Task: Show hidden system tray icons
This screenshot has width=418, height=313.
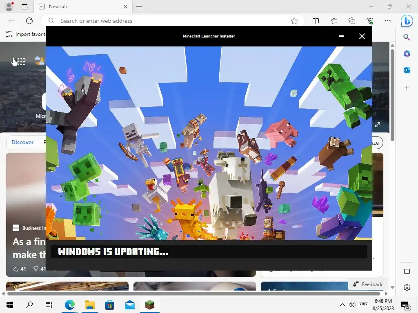Action: pyautogui.click(x=342, y=305)
